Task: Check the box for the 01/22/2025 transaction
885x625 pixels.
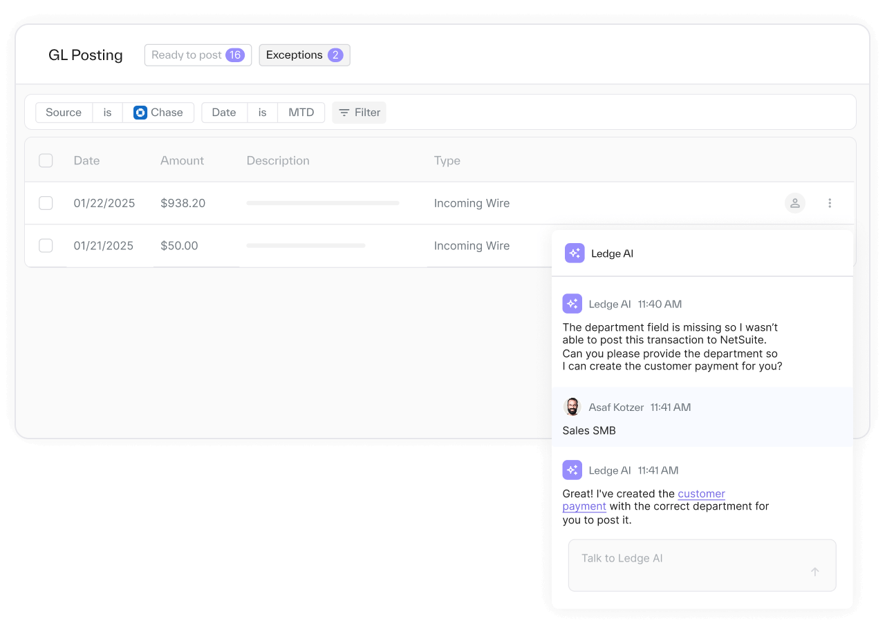Action: point(46,203)
